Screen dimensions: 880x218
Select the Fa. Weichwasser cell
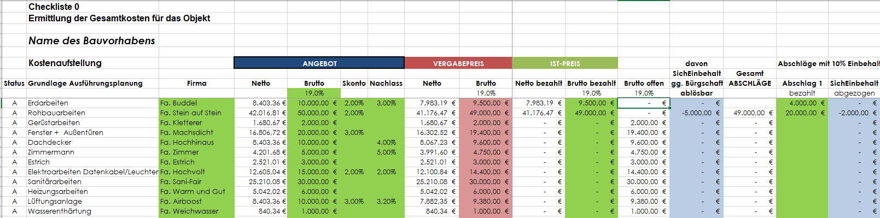(196, 211)
